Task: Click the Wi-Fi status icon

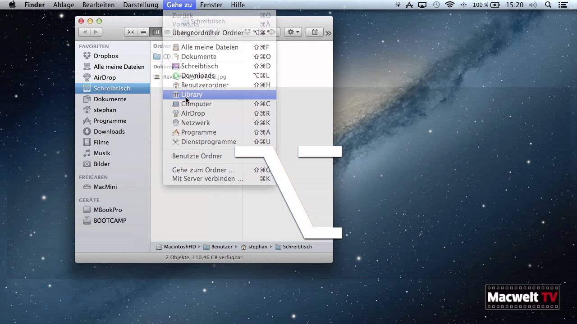Action: pyautogui.click(x=449, y=5)
